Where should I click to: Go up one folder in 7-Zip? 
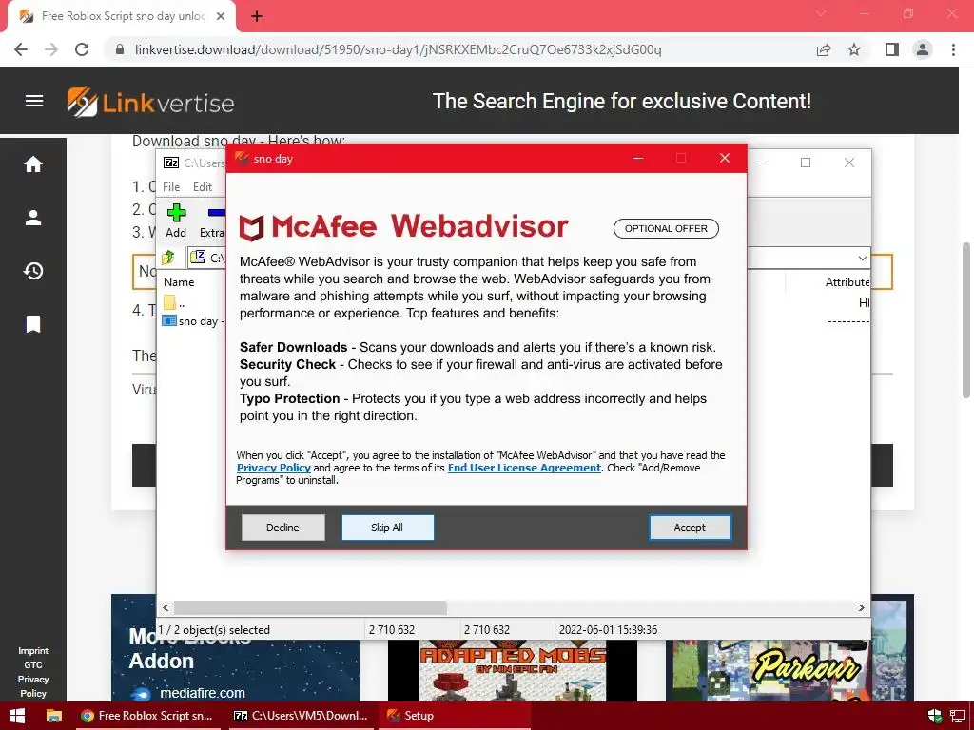pyautogui.click(x=168, y=257)
